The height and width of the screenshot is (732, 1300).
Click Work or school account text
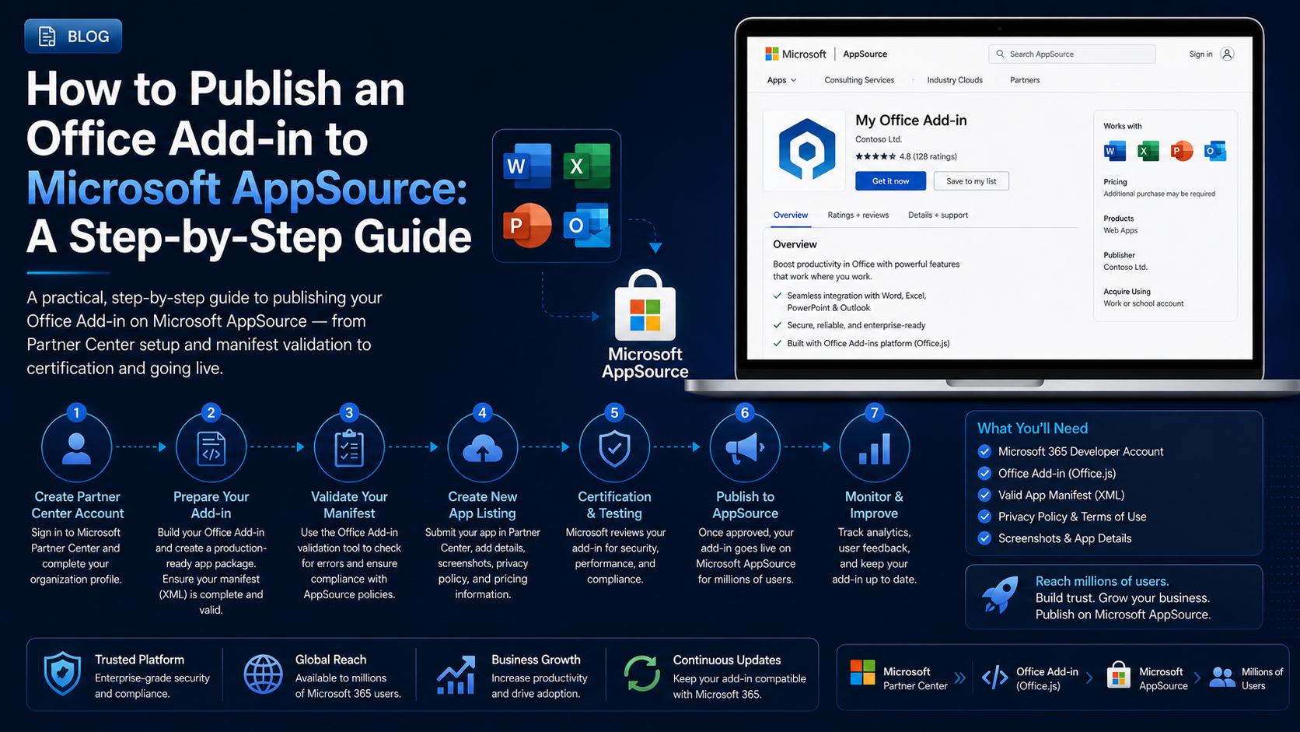[x=1143, y=303]
